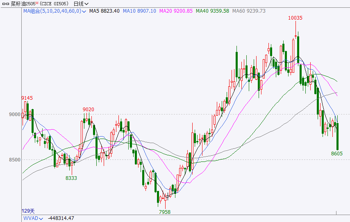The height and width of the screenshot is (222, 350).
Task: Select the MA20 9200.85 label
Action: coord(176,11)
